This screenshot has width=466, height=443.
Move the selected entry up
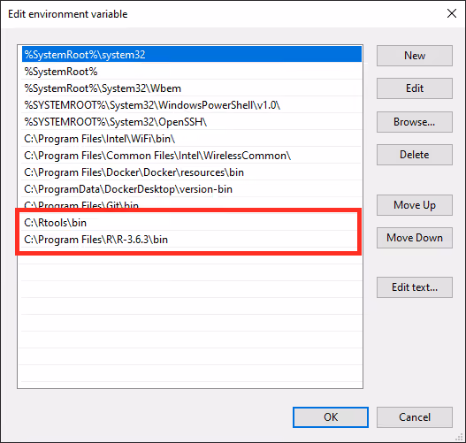pyautogui.click(x=415, y=205)
